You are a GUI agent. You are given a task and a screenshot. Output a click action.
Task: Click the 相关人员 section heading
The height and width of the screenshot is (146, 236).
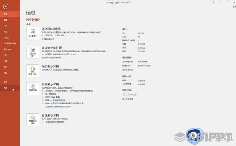pyautogui.click(x=127, y=76)
